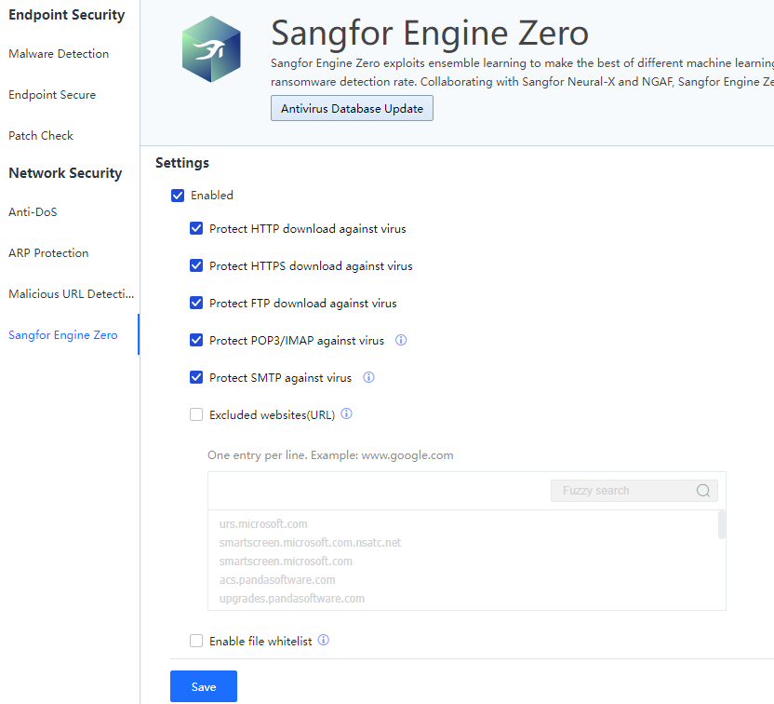Click info icon next to Excluded websites(URL)
The width and height of the screenshot is (774, 704).
(x=347, y=414)
